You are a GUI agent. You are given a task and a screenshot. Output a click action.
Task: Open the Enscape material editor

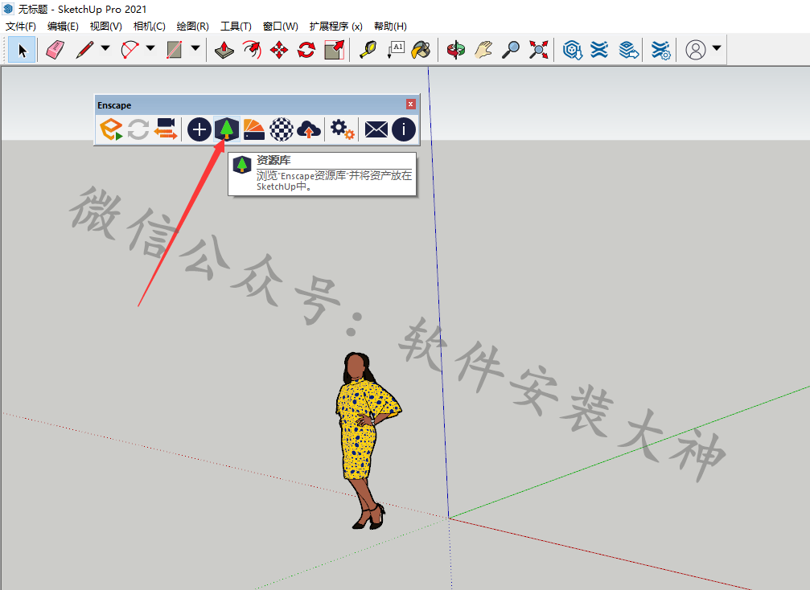253,129
